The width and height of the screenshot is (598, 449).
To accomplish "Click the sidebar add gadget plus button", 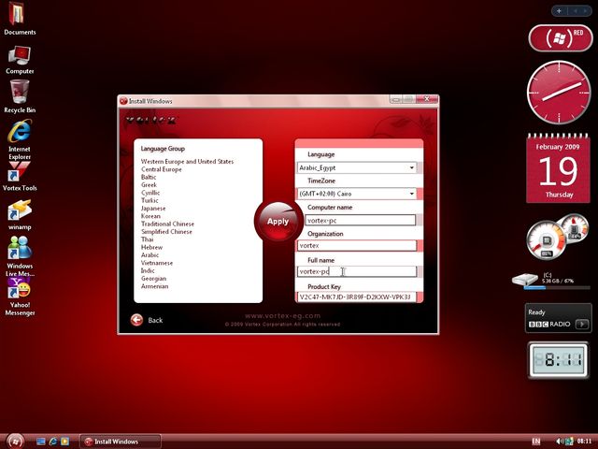I will [x=559, y=11].
